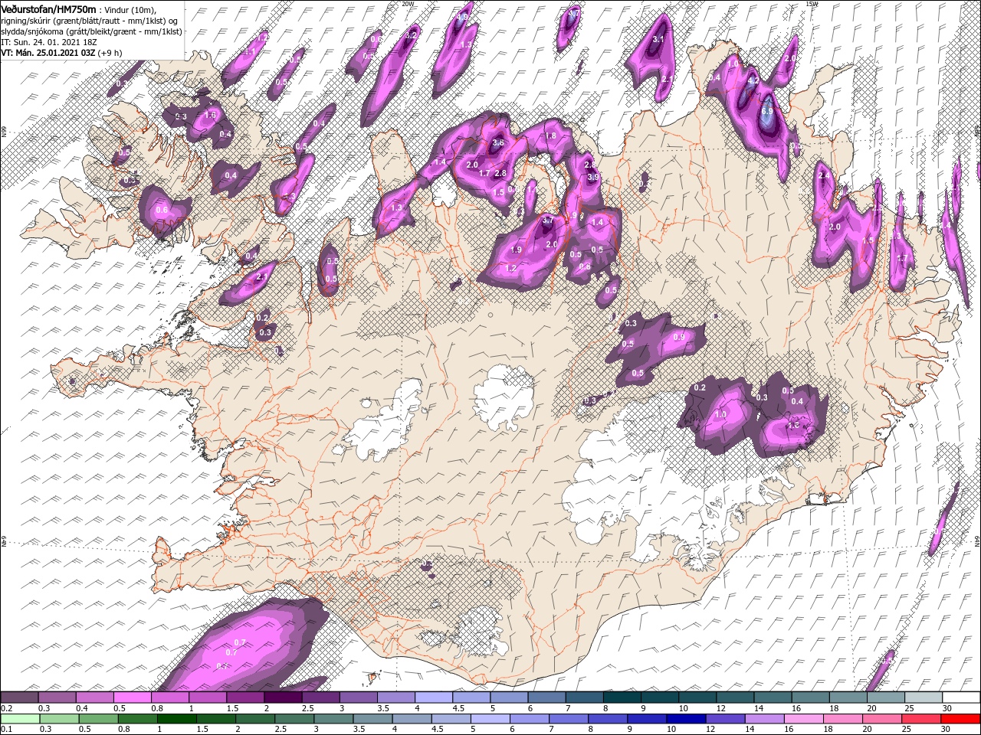Click dark green swatch between 1 and 1.5, lower scale
The height and width of the screenshot is (735, 981).
177,719
